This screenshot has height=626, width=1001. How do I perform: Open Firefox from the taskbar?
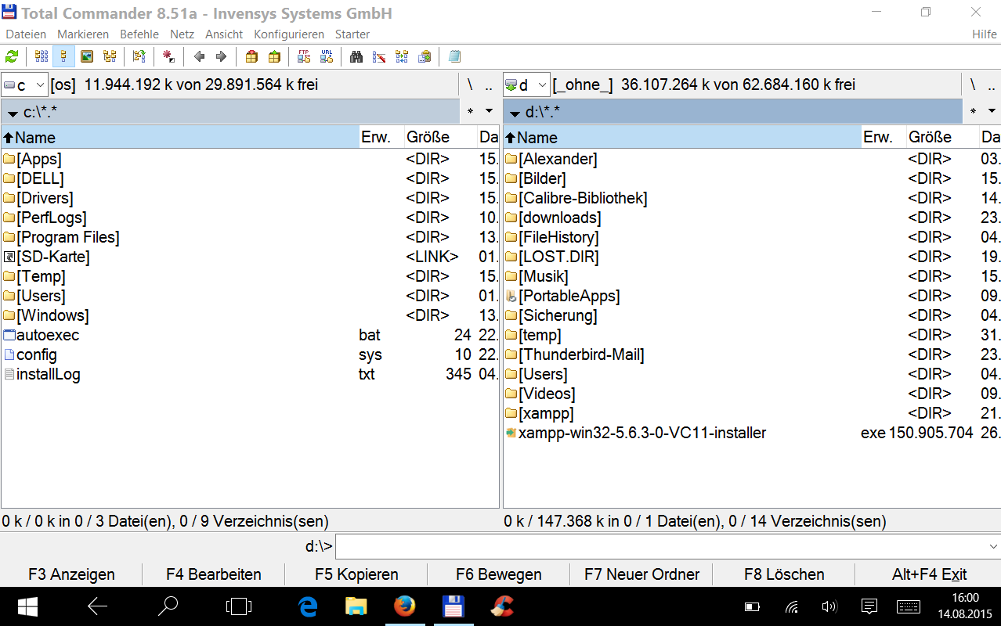point(404,606)
